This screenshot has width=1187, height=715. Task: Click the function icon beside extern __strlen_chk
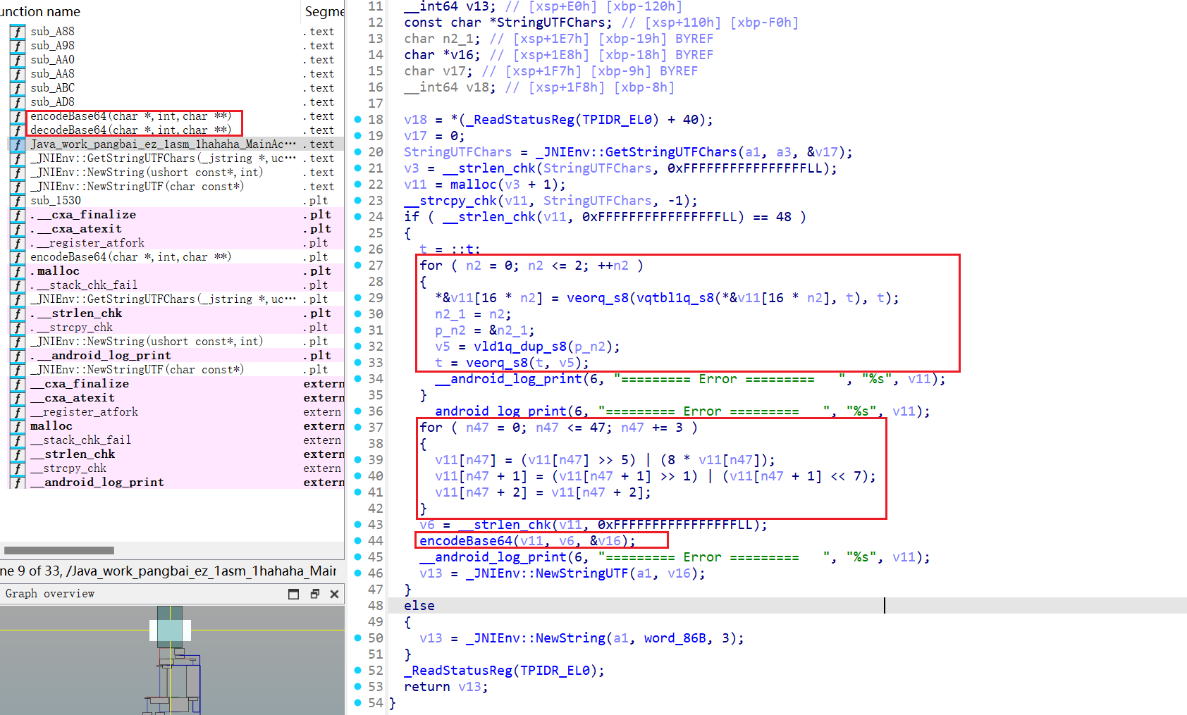coord(18,454)
